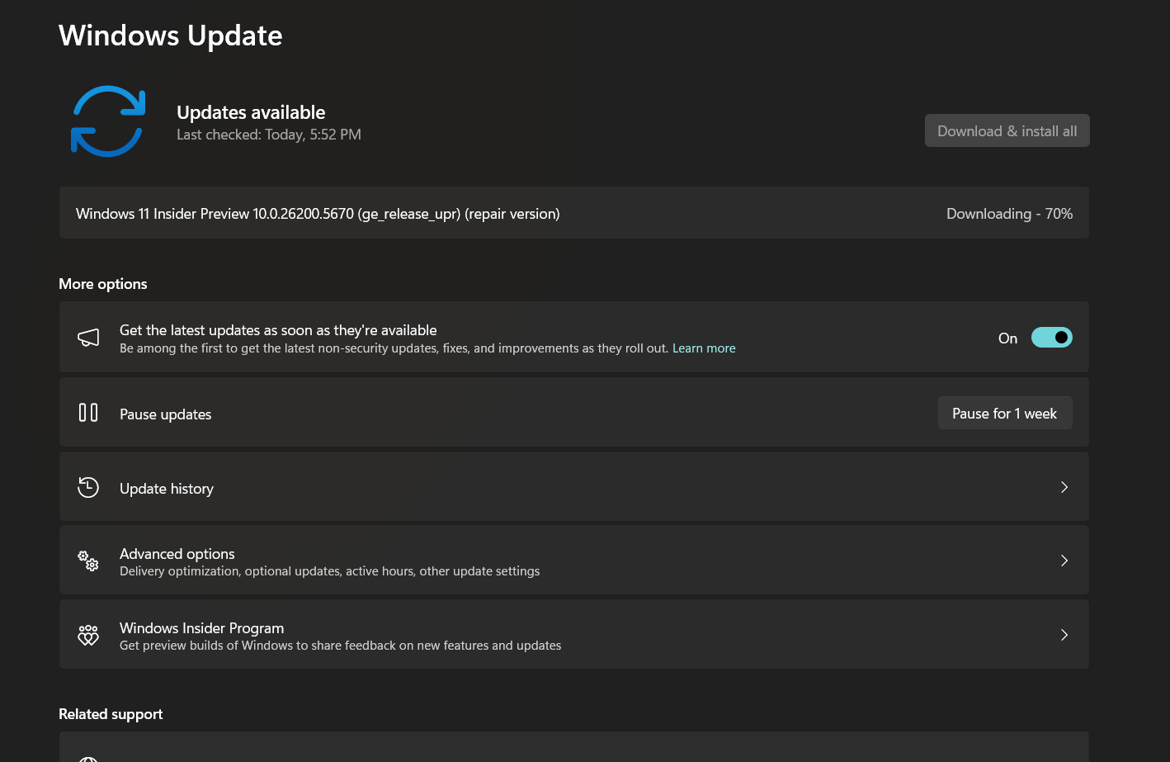Click the Advanced options title
Image resolution: width=1170 pixels, height=762 pixels.
coord(177,554)
